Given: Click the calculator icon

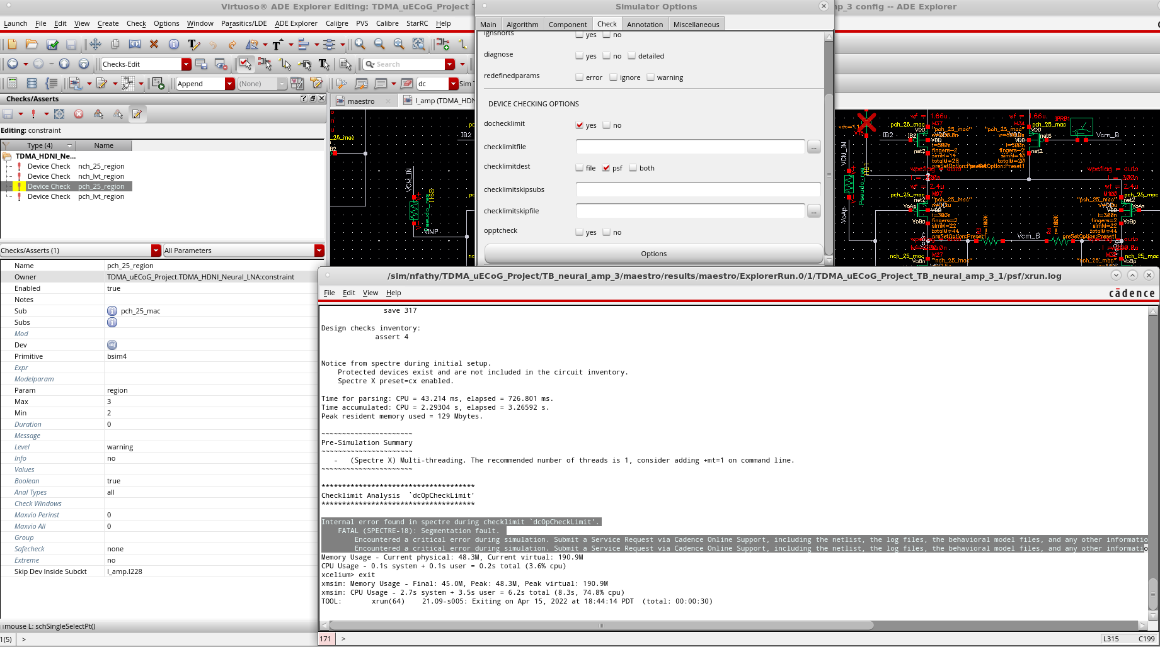Looking at the screenshot, I should point(12,83).
